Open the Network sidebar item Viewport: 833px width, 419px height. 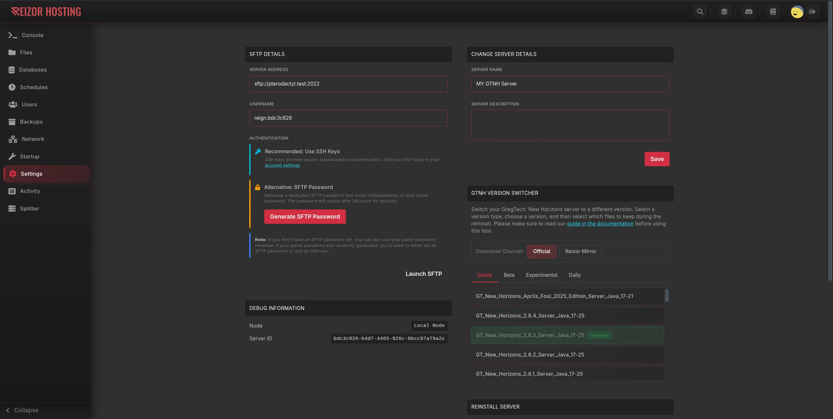[x=33, y=139]
